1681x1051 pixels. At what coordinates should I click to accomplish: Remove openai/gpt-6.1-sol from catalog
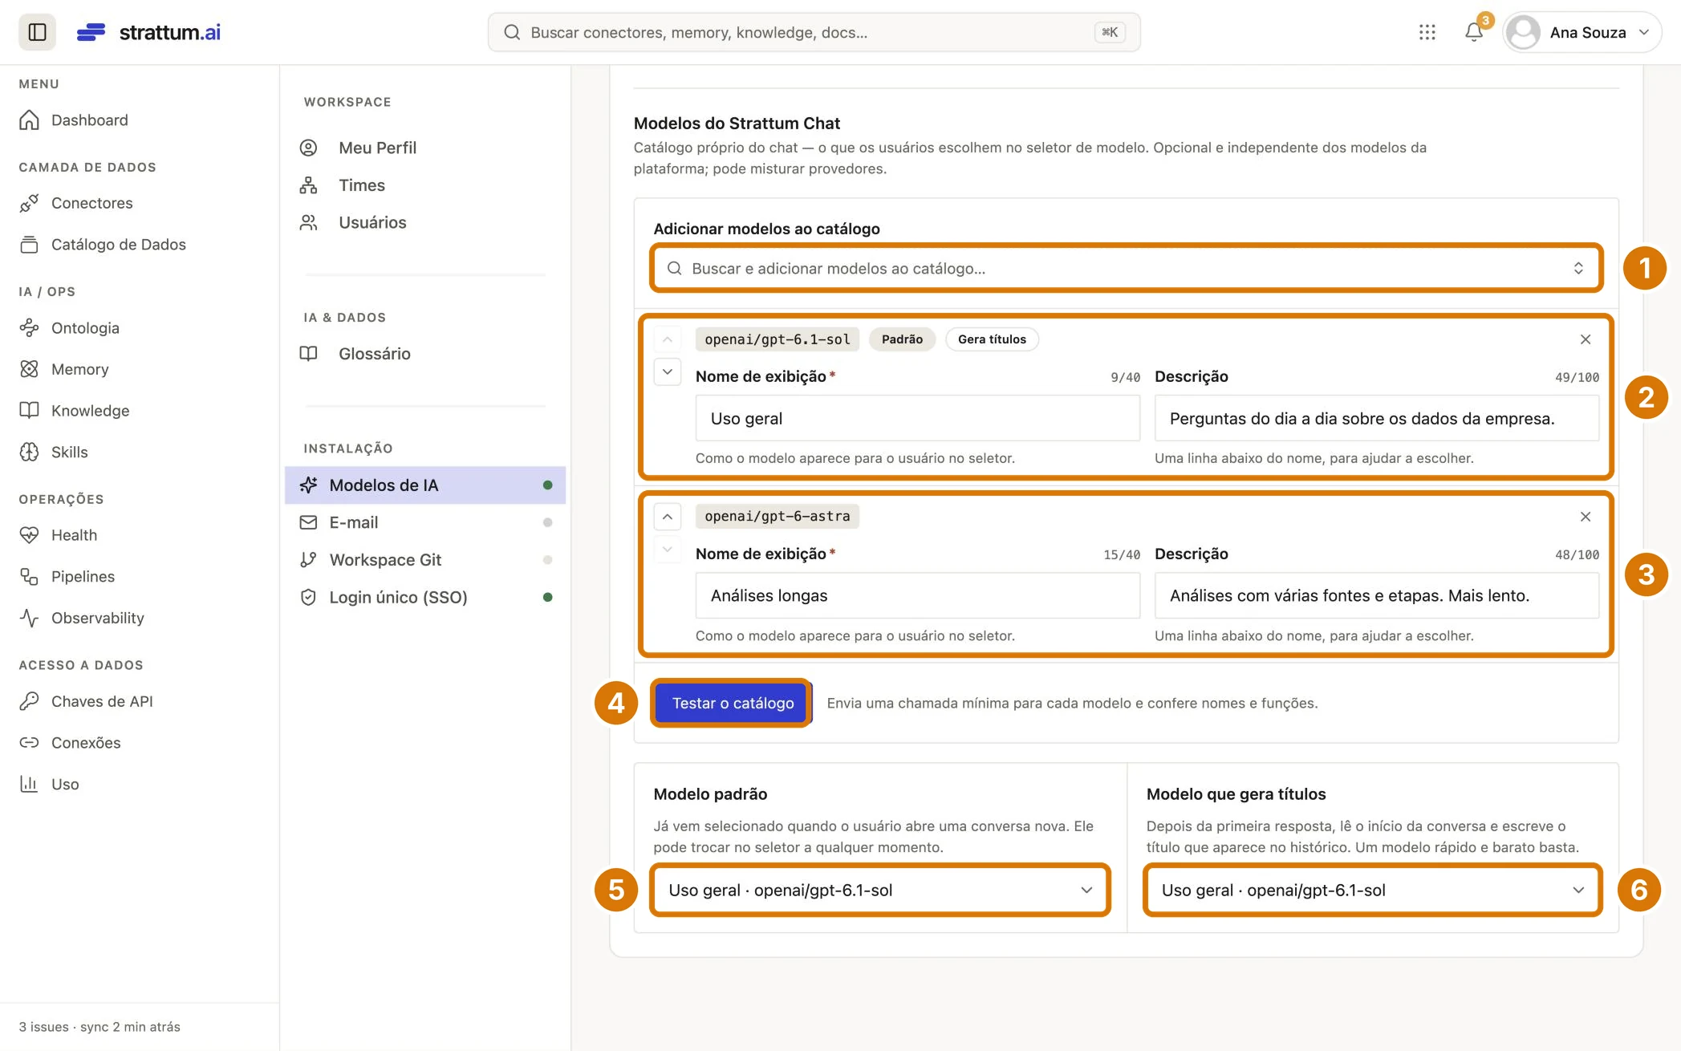pos(1585,339)
